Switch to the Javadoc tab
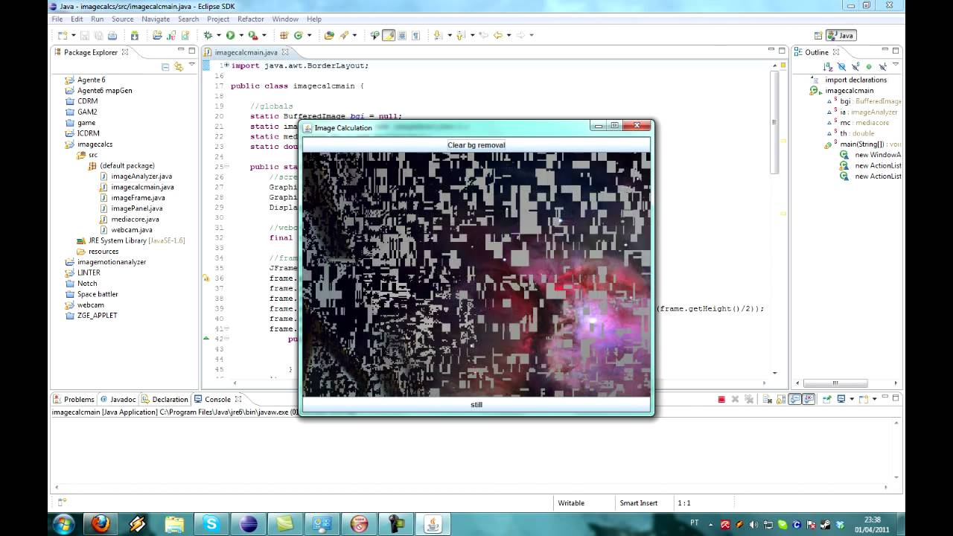 point(118,399)
